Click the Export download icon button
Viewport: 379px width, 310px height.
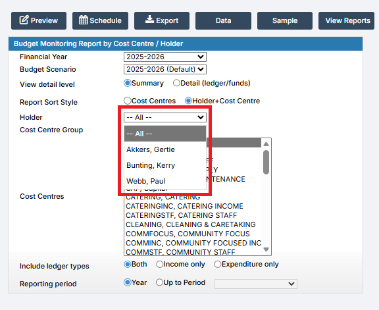pyautogui.click(x=162, y=21)
